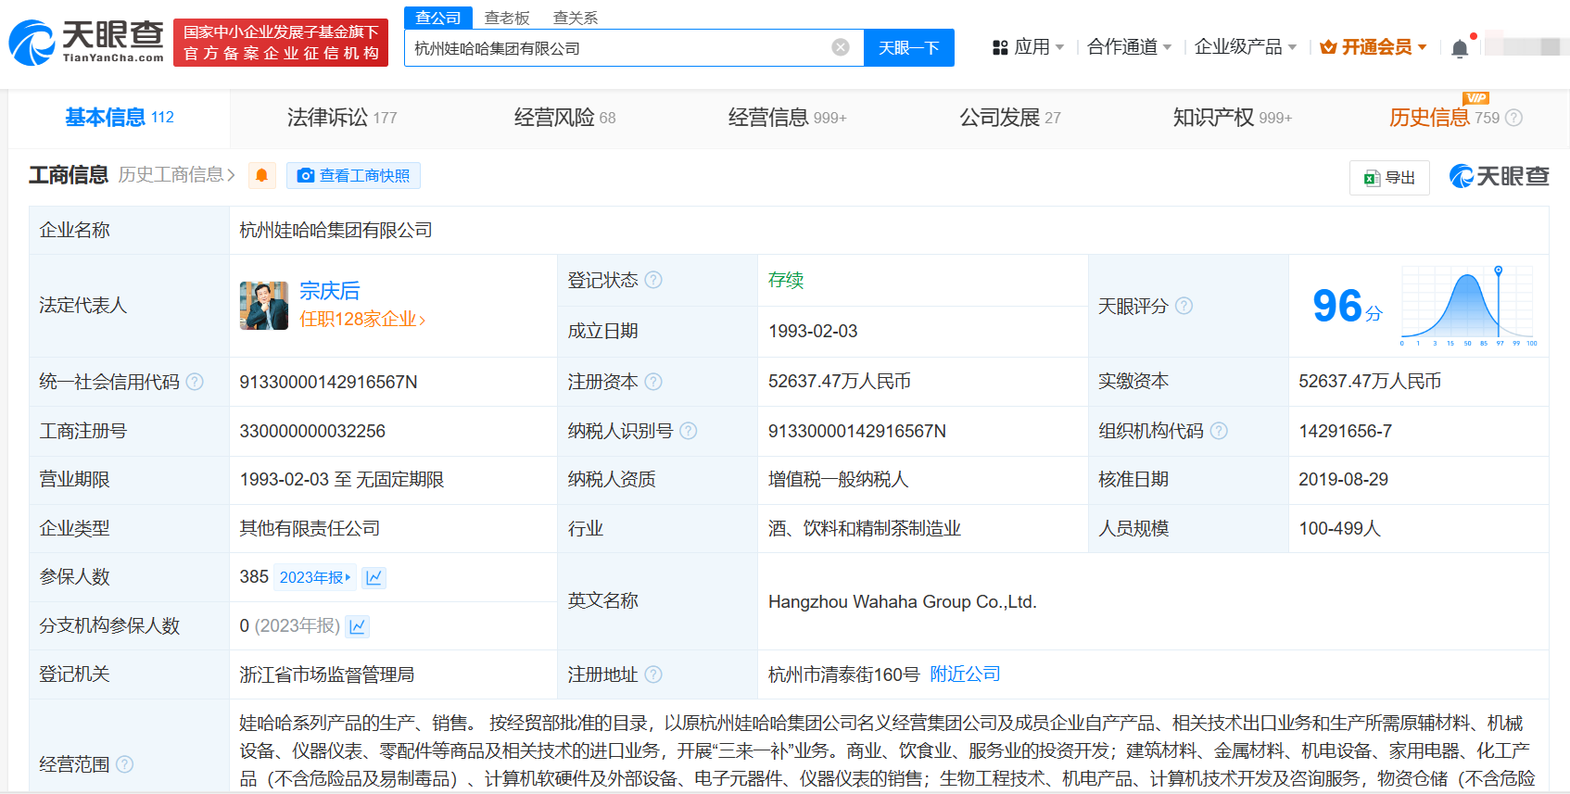Click the 组织机构代码 value 14291656-7
Screen dimensions: 1570x794
[1345, 431]
